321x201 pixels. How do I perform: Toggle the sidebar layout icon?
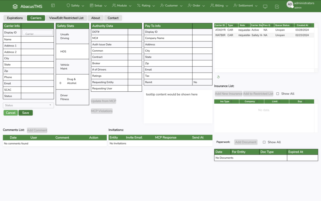coord(53,6)
